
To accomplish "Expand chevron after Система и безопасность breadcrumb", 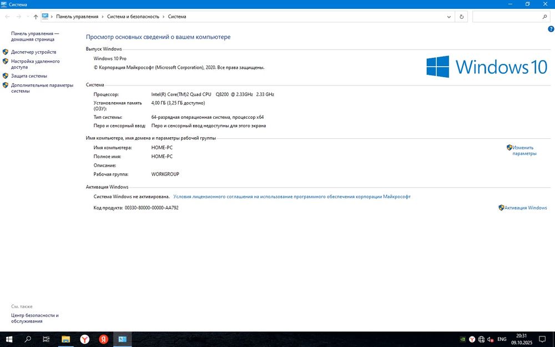I will (164, 17).
